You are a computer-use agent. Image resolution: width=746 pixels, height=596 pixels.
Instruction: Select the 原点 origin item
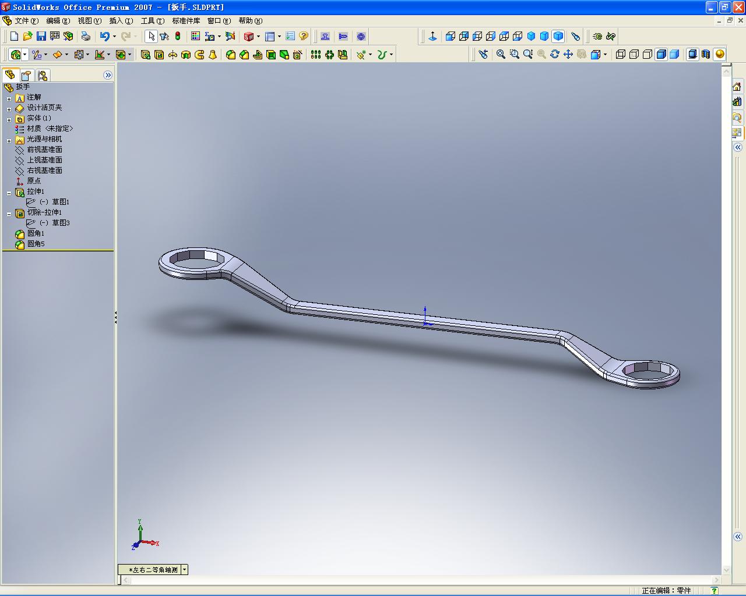click(x=34, y=181)
